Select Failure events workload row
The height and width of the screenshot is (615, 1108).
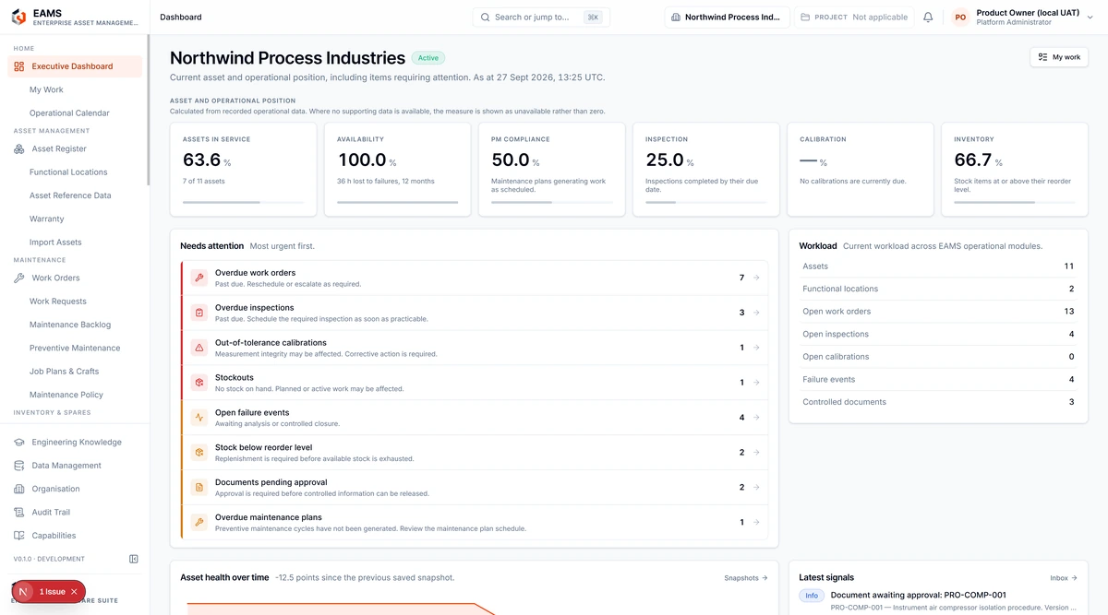click(x=938, y=379)
